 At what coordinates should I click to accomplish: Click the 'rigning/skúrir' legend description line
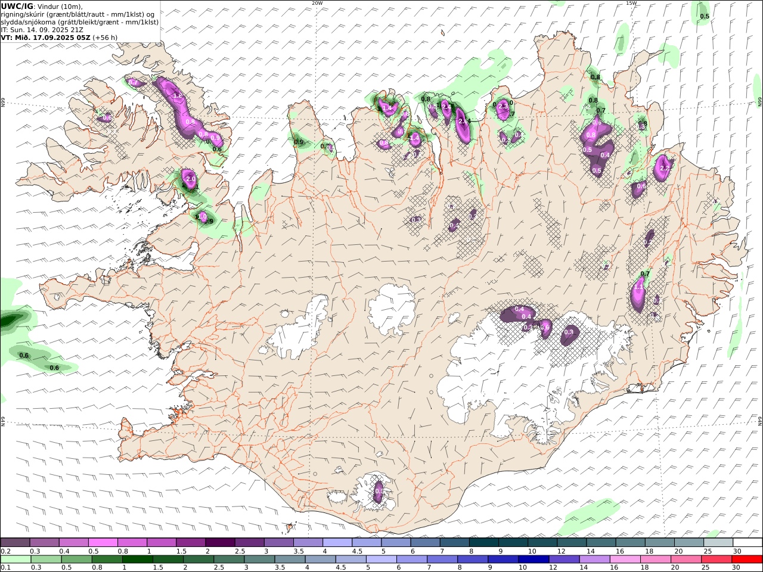click(x=77, y=14)
